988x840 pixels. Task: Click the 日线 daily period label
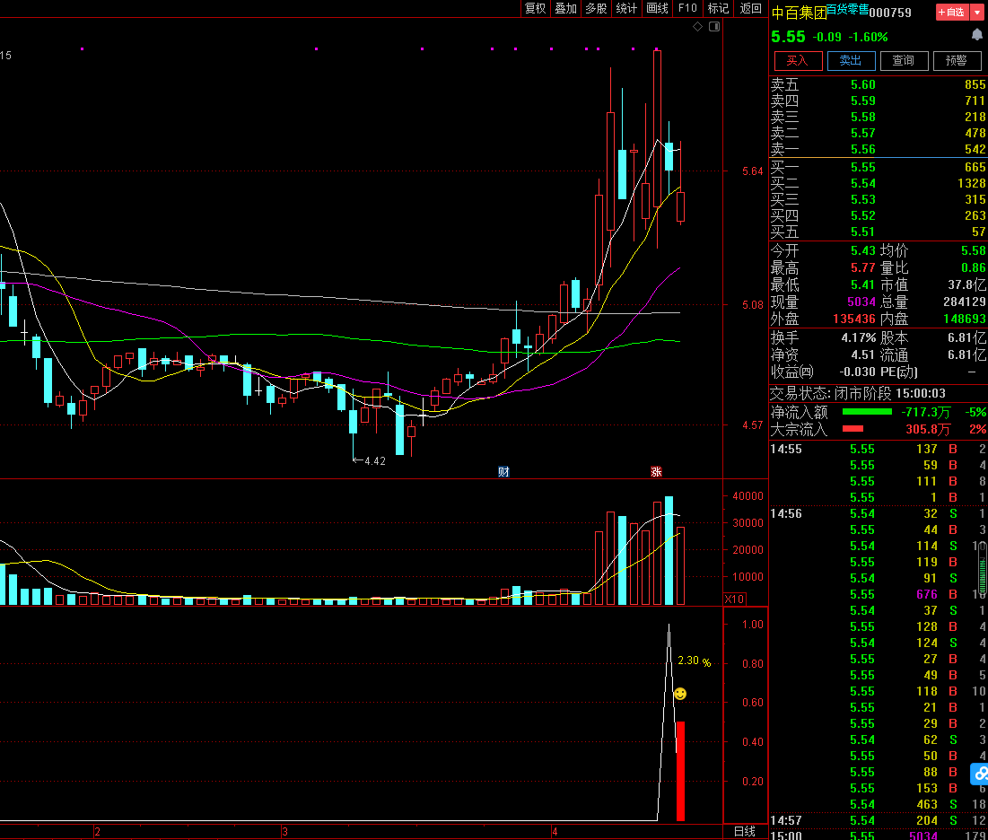click(745, 831)
